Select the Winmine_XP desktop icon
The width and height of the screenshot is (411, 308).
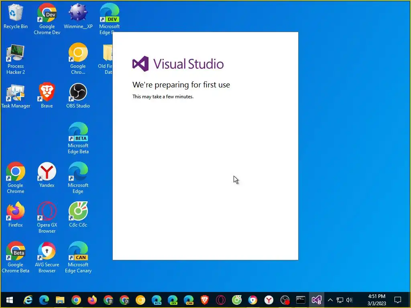coord(78,16)
